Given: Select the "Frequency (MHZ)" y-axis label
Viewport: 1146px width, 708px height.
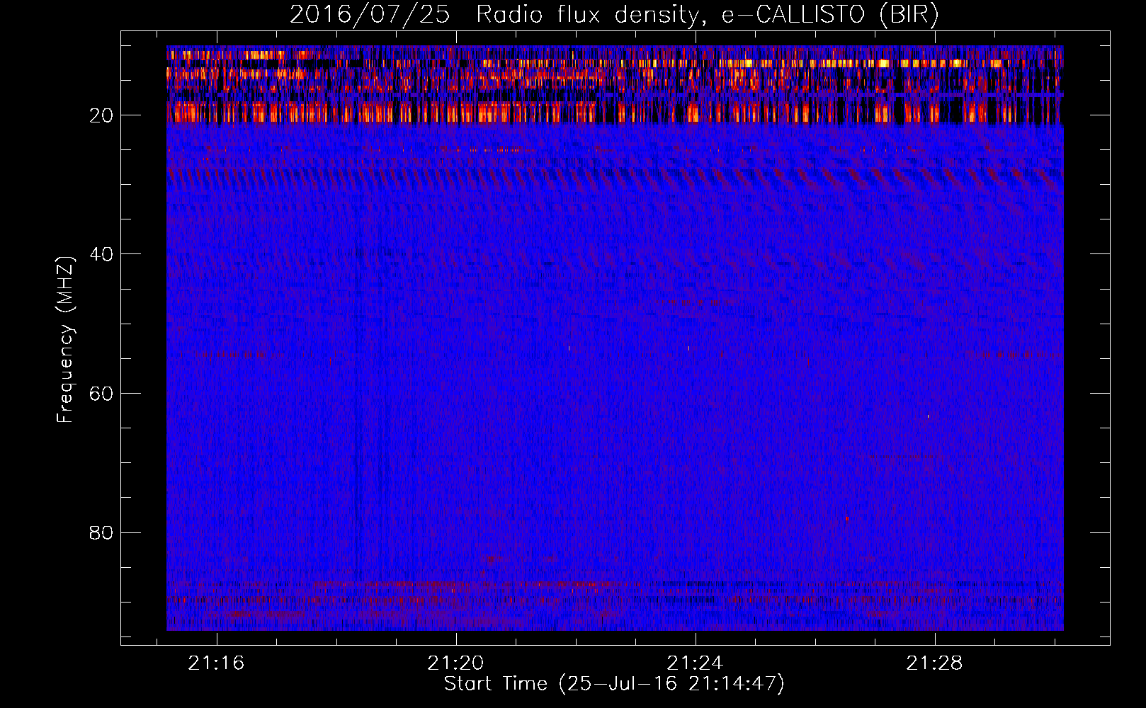Looking at the screenshot, I should [65, 340].
